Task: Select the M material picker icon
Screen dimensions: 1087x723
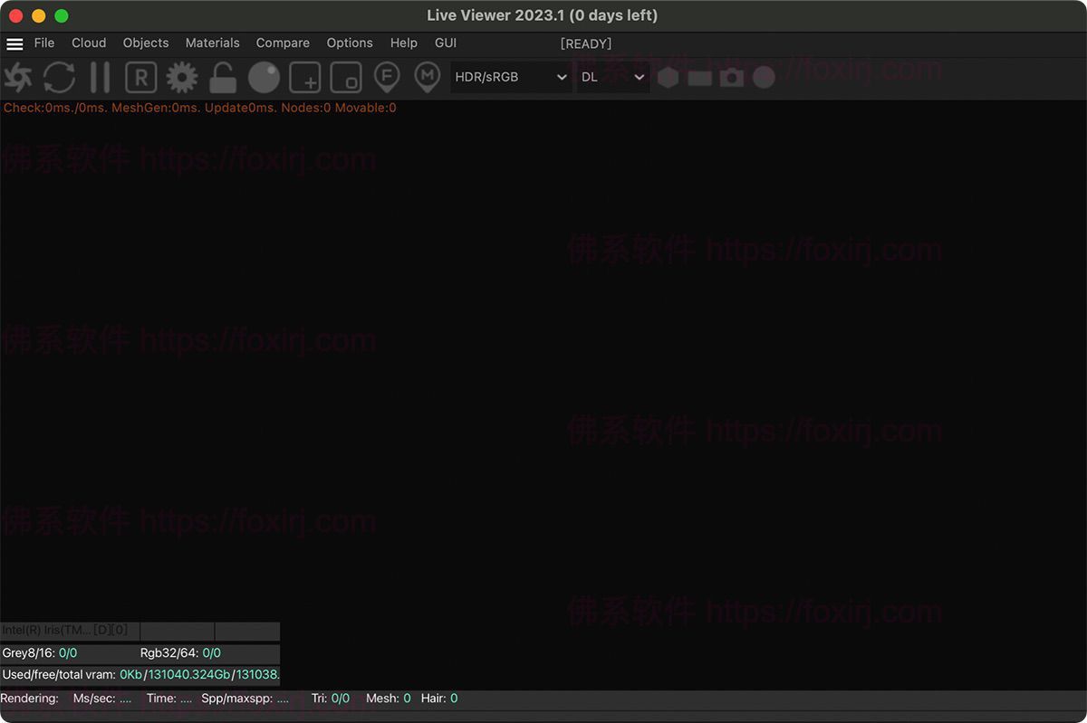Action: (x=427, y=77)
